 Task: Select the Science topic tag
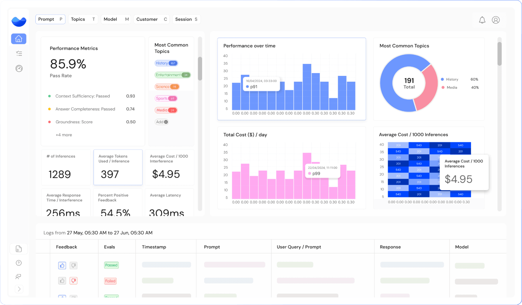[x=167, y=87]
